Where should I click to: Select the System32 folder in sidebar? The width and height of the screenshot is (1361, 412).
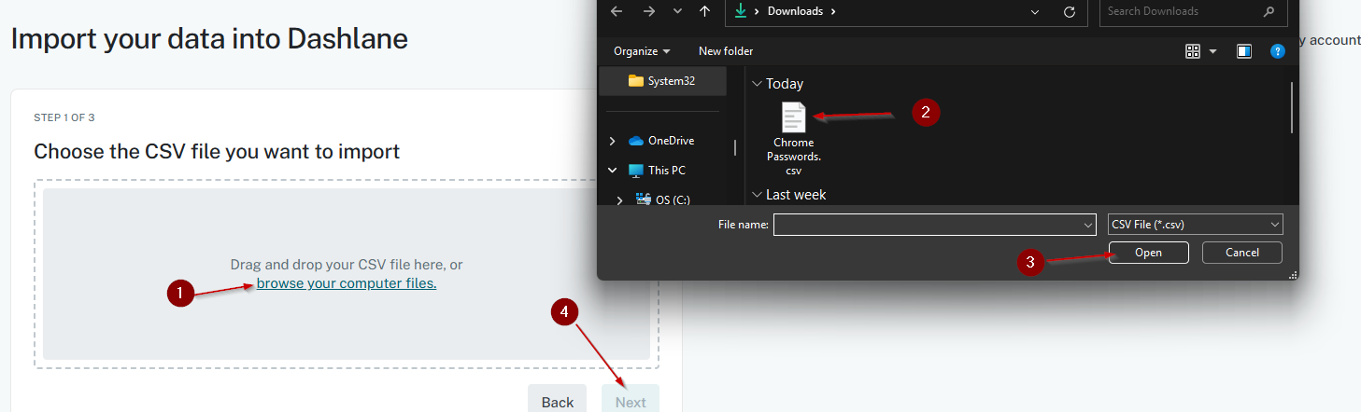661,81
